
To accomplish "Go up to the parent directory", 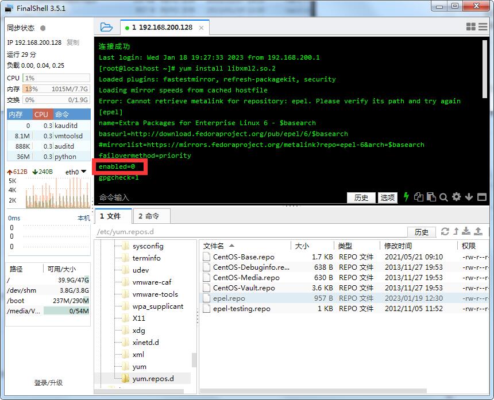I will click(x=456, y=231).
